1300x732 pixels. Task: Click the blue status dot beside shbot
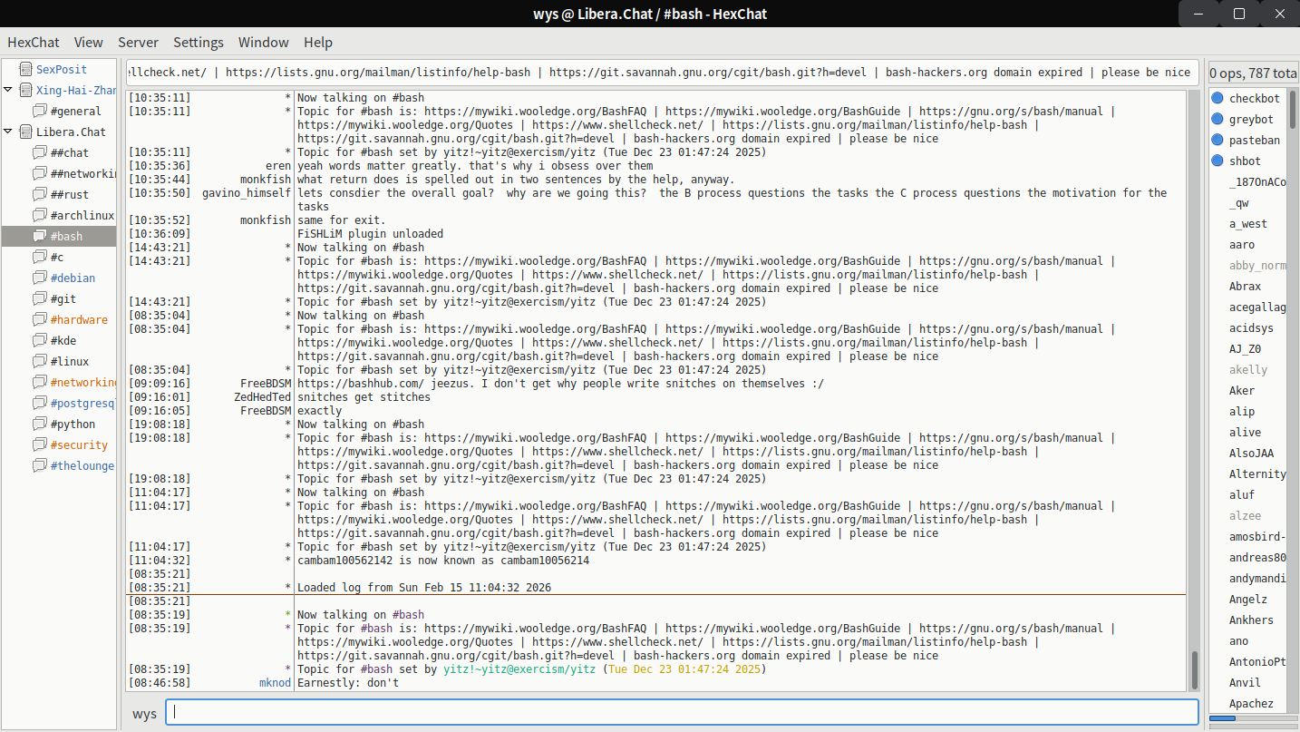(x=1218, y=161)
